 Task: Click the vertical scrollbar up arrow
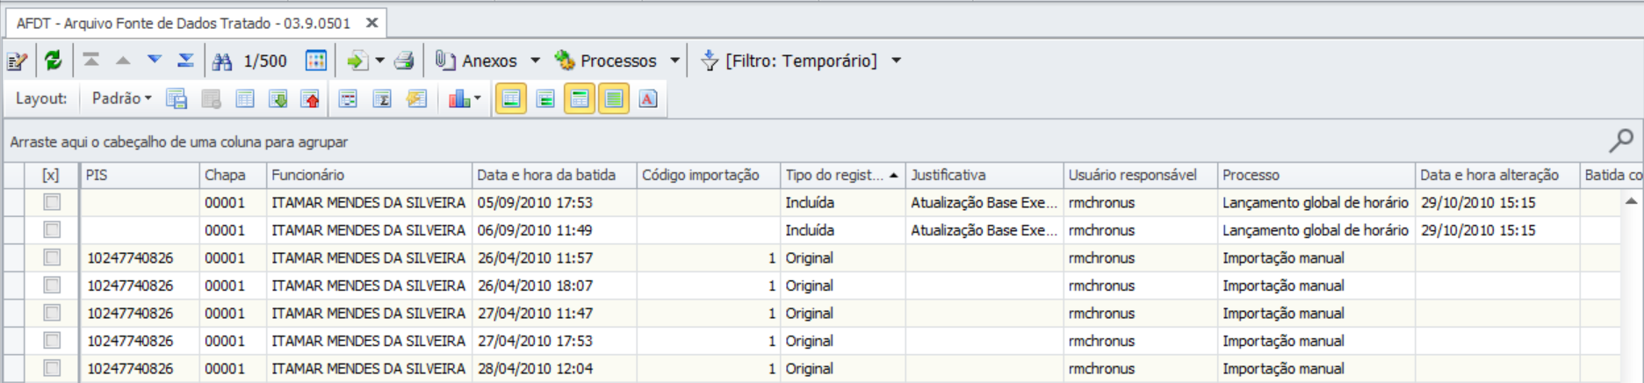click(x=1631, y=201)
